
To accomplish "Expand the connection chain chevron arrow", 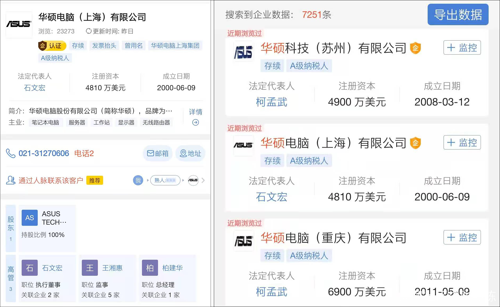I will pos(203,180).
